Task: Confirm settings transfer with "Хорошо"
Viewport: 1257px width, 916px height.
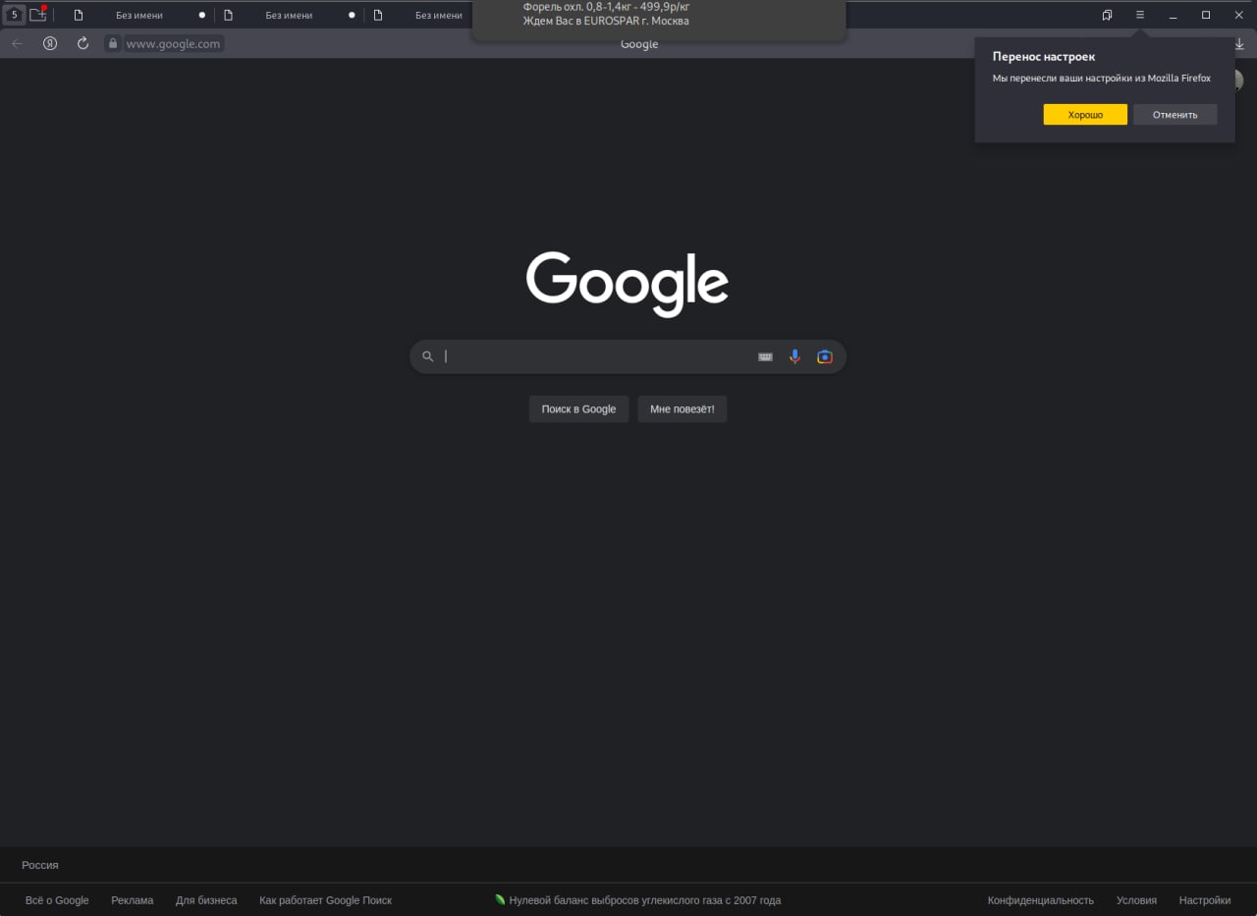Action: point(1085,115)
